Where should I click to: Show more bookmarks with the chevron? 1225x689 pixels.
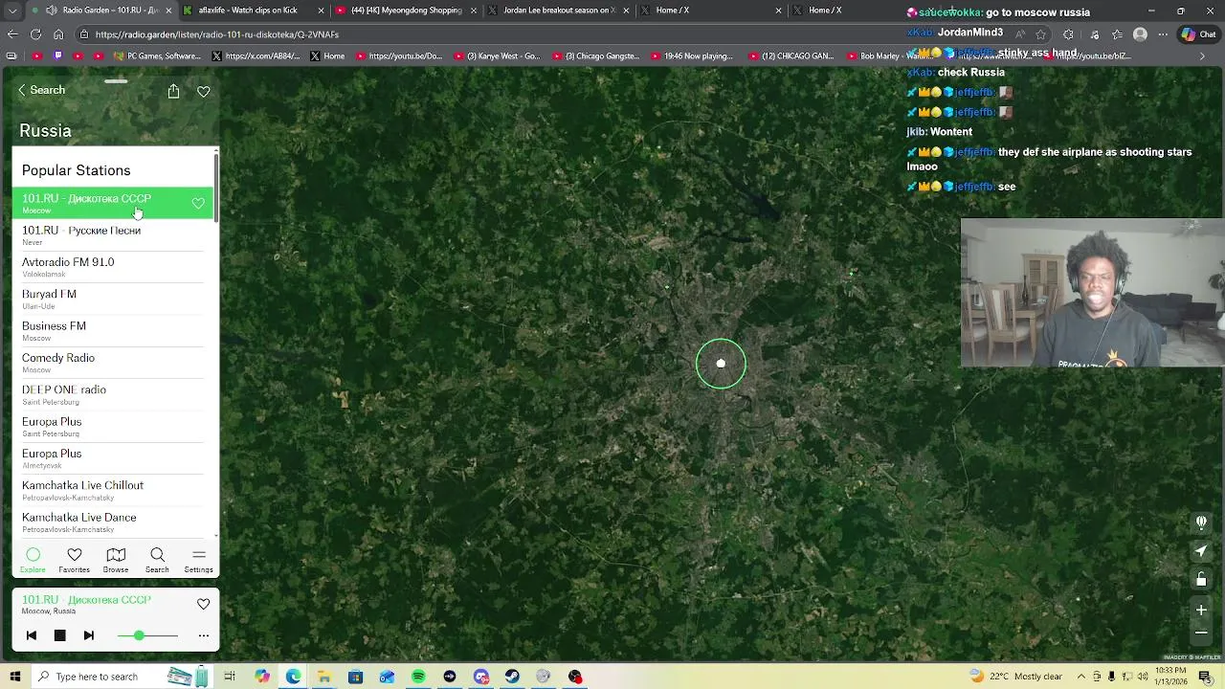pos(1203,56)
